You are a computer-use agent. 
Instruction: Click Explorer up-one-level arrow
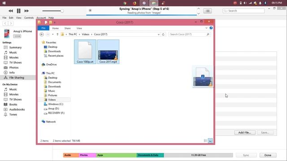(x=57, y=34)
